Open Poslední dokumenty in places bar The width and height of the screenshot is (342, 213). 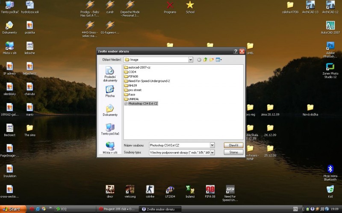click(110, 73)
